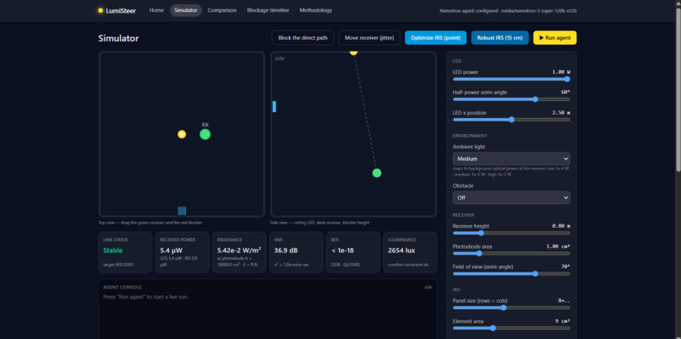Click the blue IRS panel in side view
The height and width of the screenshot is (339, 681).
click(275, 106)
